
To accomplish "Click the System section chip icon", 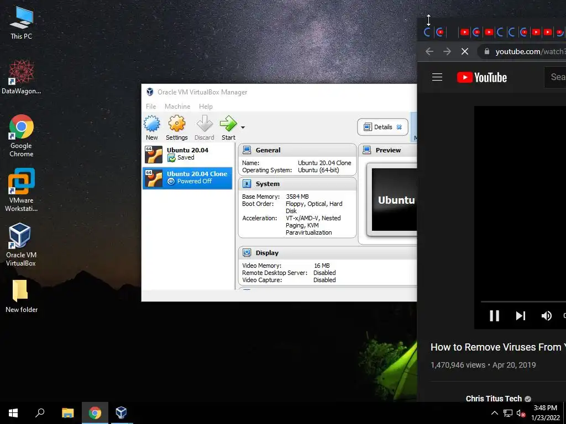I will (x=247, y=184).
